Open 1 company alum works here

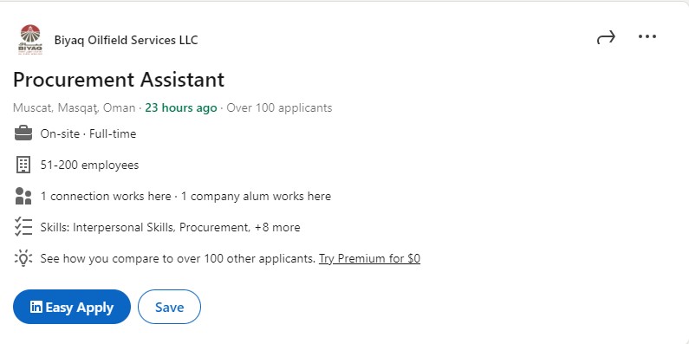click(256, 196)
